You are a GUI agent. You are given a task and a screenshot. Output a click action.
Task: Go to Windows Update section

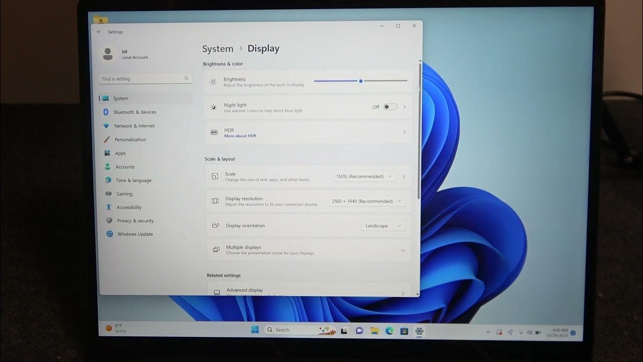point(135,234)
